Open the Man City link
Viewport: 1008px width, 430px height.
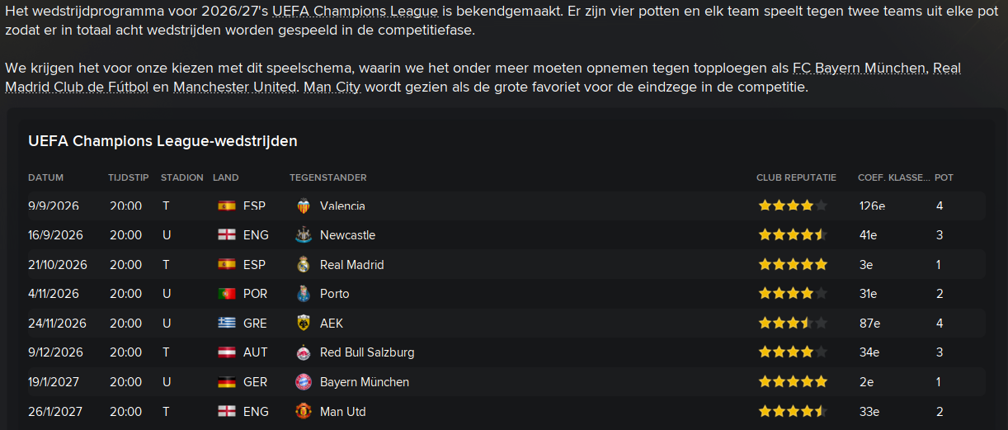tap(332, 87)
